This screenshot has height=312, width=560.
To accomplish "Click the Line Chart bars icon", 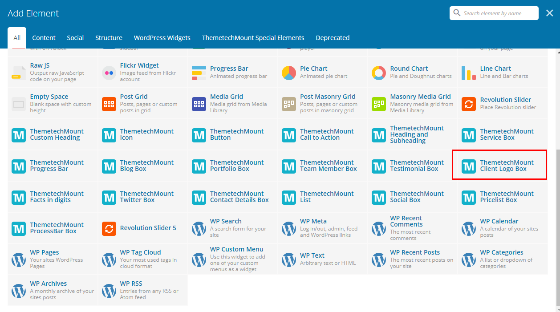I will click(x=469, y=73).
